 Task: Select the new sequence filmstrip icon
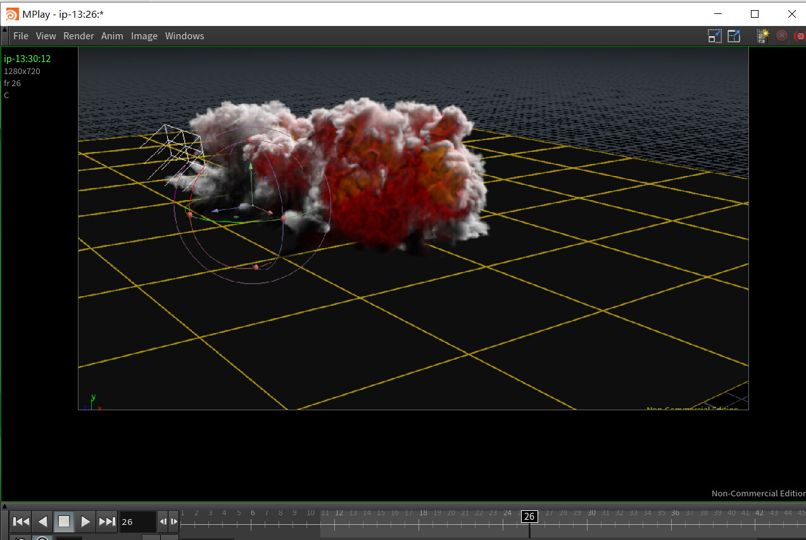(x=761, y=36)
